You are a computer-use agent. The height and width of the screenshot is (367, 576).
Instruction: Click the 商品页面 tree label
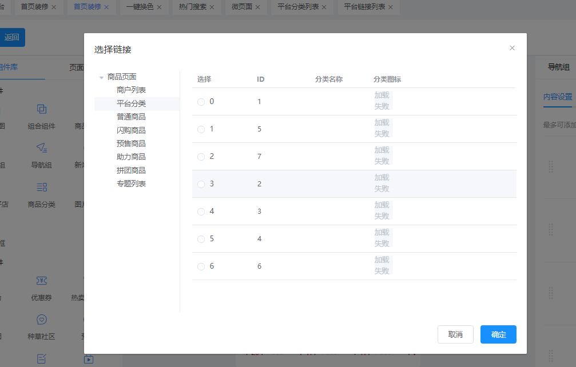pos(122,77)
